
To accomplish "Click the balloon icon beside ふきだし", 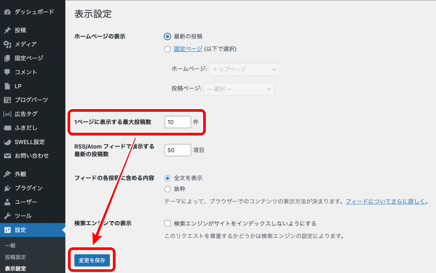I will click(x=7, y=128).
